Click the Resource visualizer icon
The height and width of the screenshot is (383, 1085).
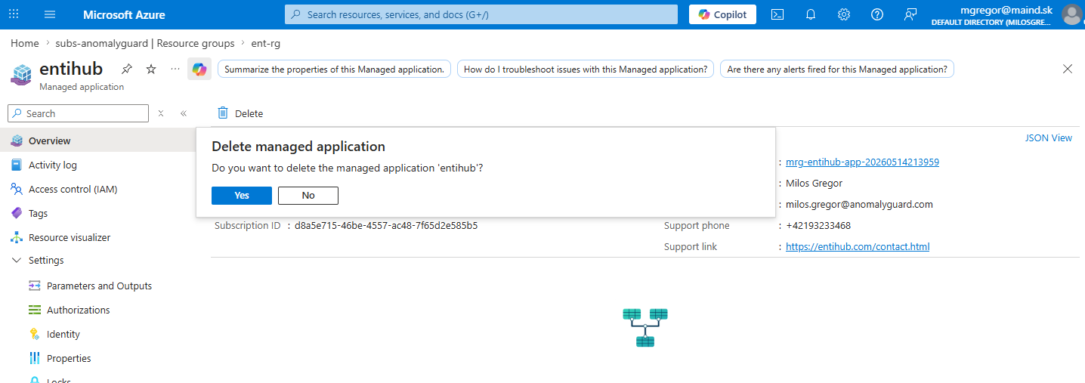click(17, 237)
